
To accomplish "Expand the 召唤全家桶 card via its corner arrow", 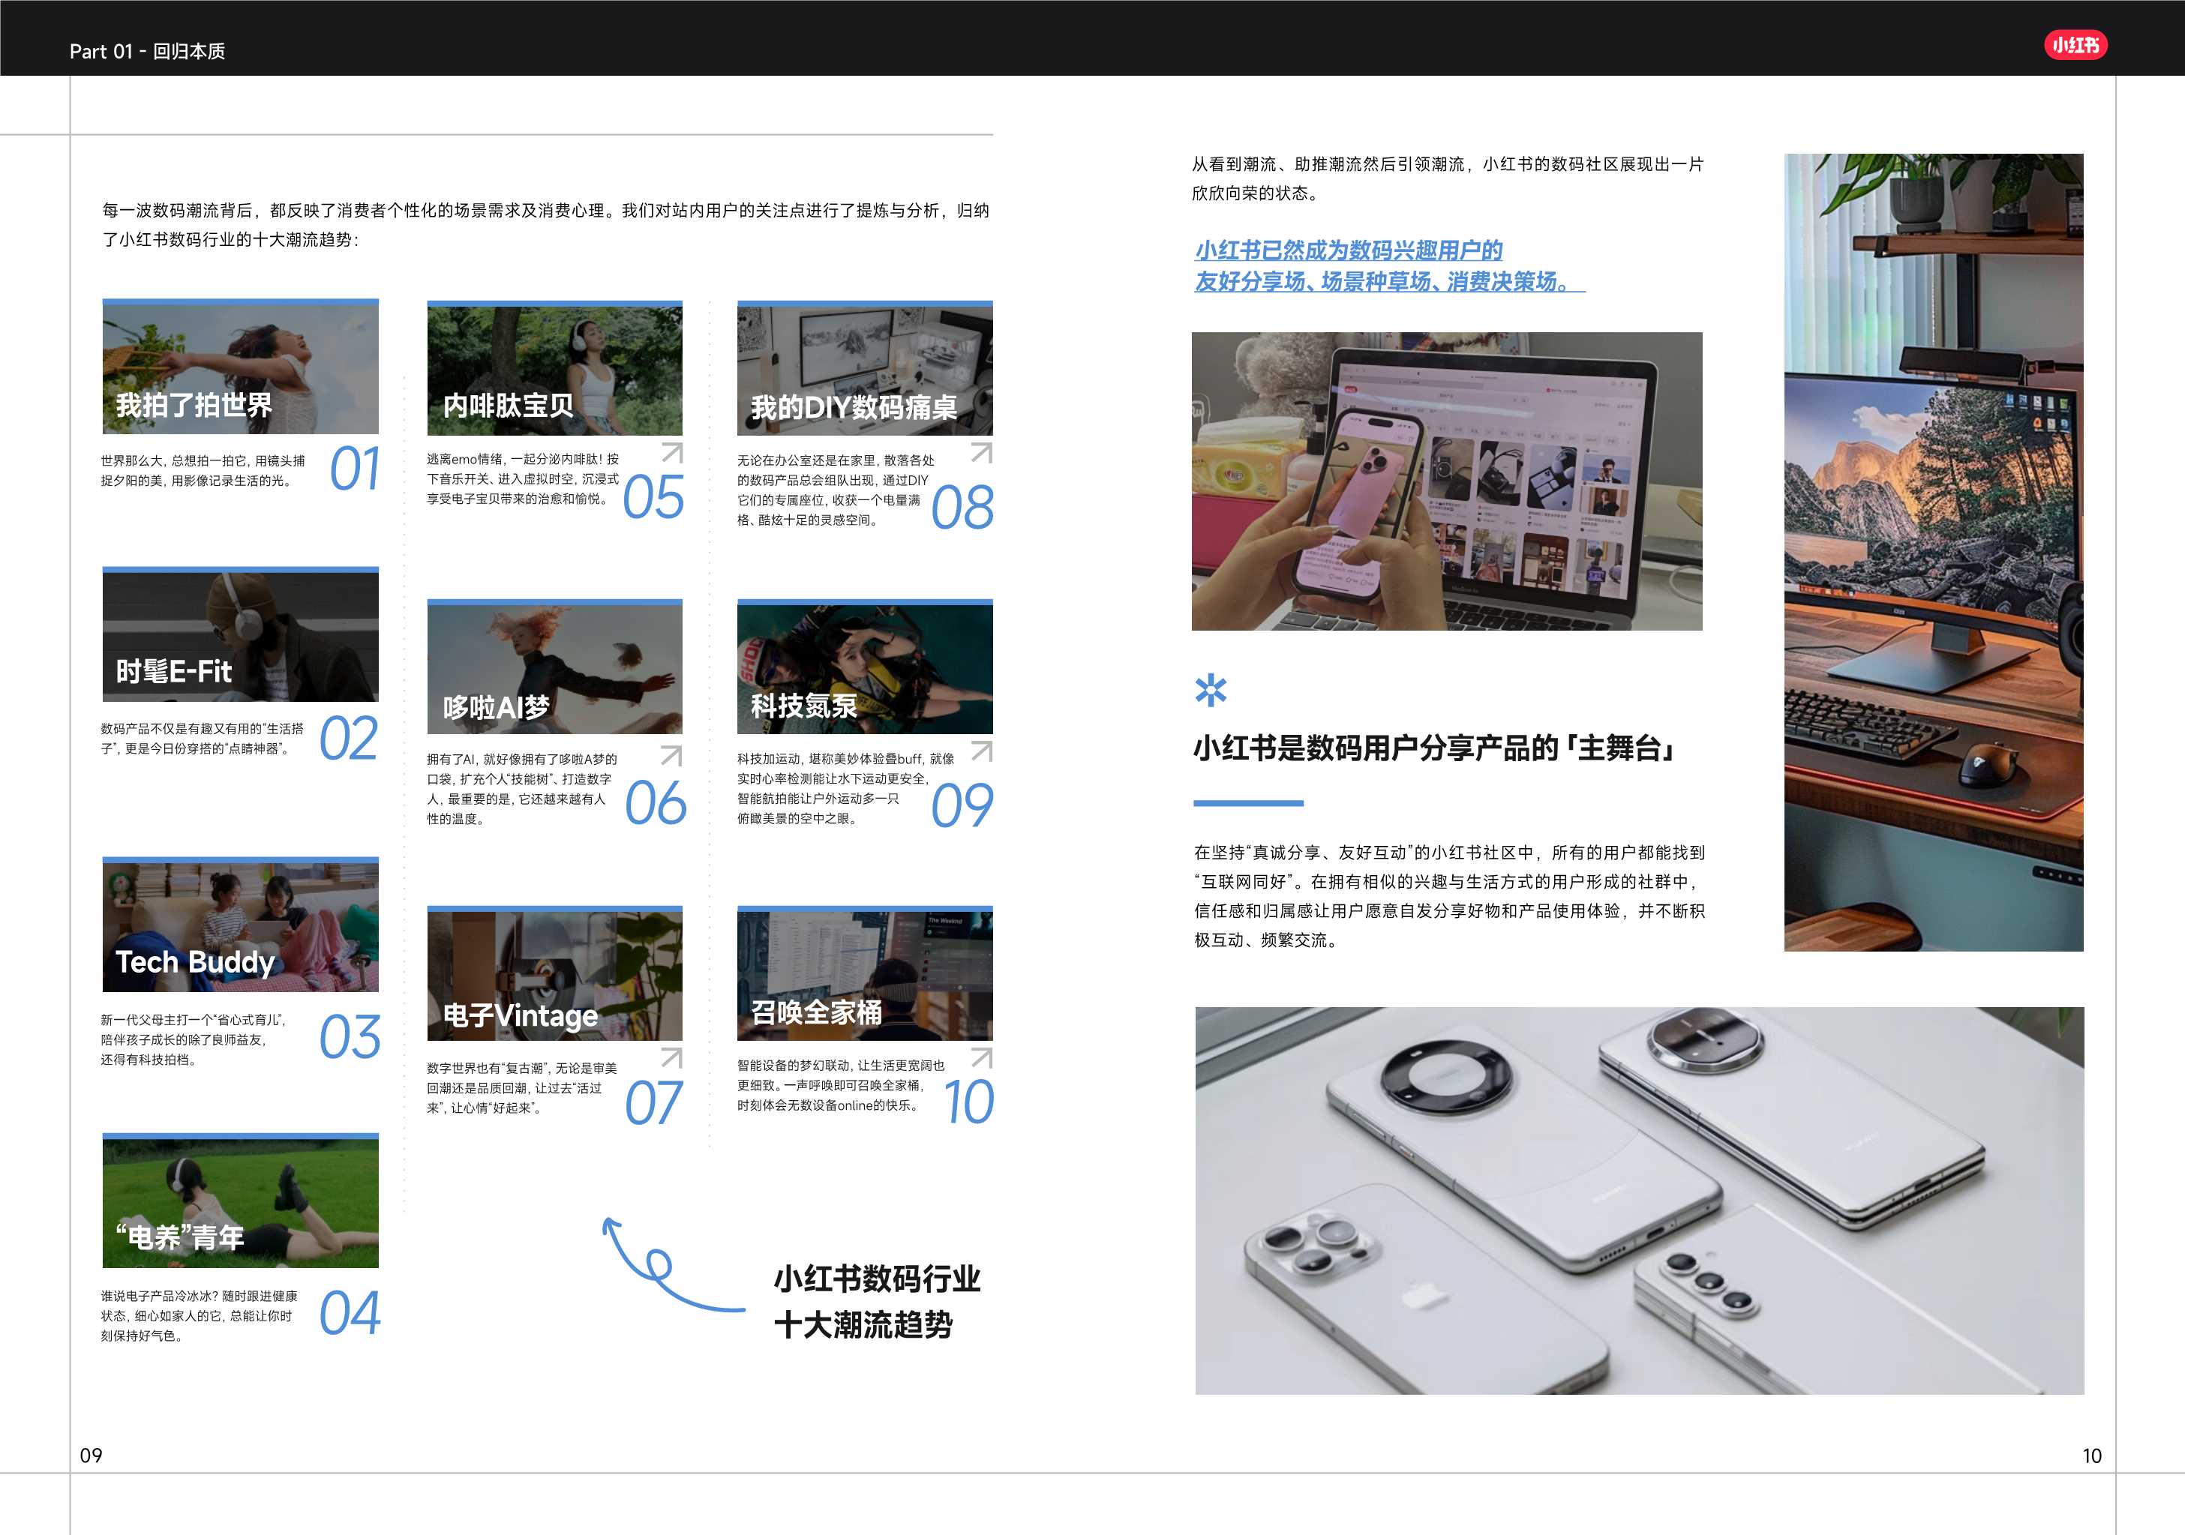I will coord(981,1057).
